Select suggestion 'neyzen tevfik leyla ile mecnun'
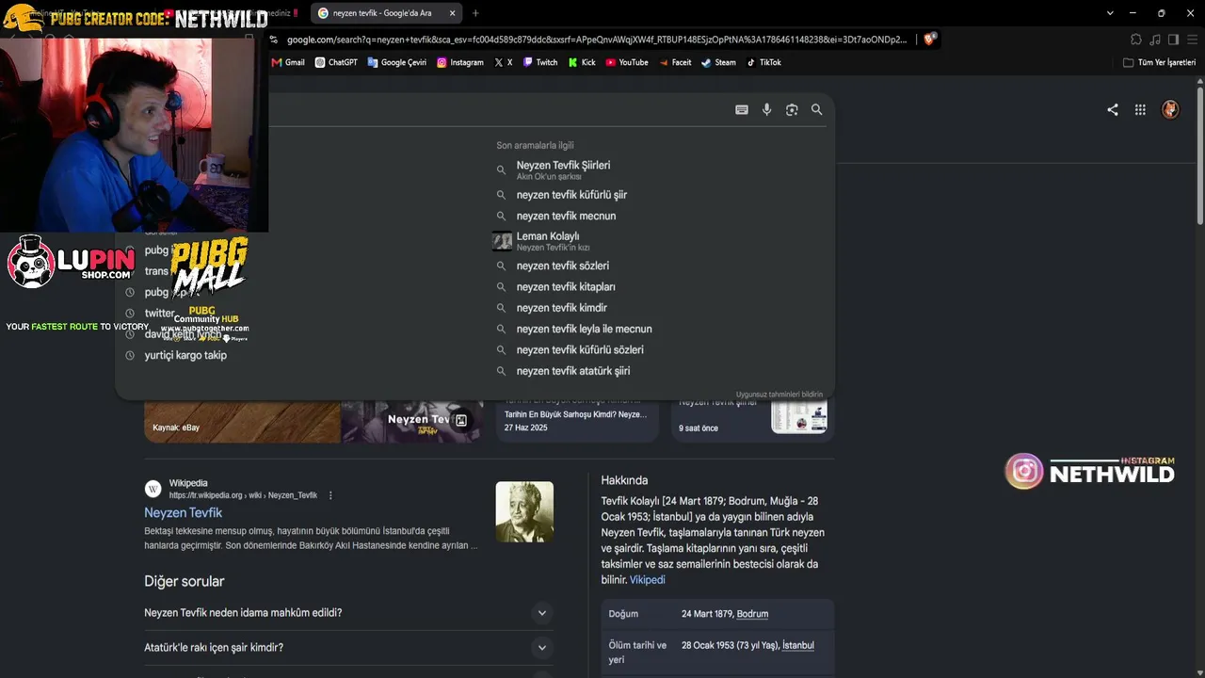Viewport: 1205px width, 678px height. (x=584, y=329)
